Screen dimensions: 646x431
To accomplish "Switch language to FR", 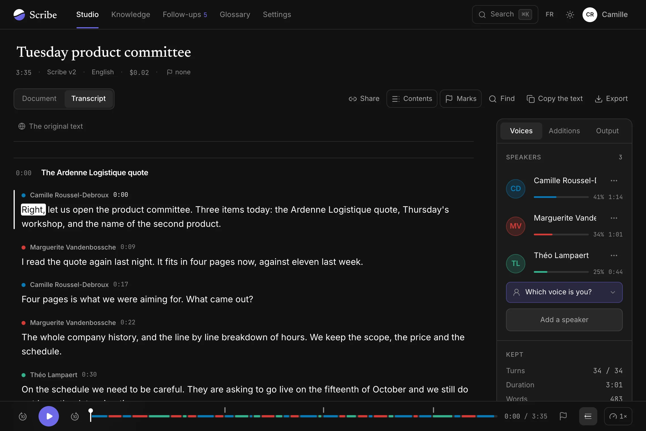I will pos(549,14).
